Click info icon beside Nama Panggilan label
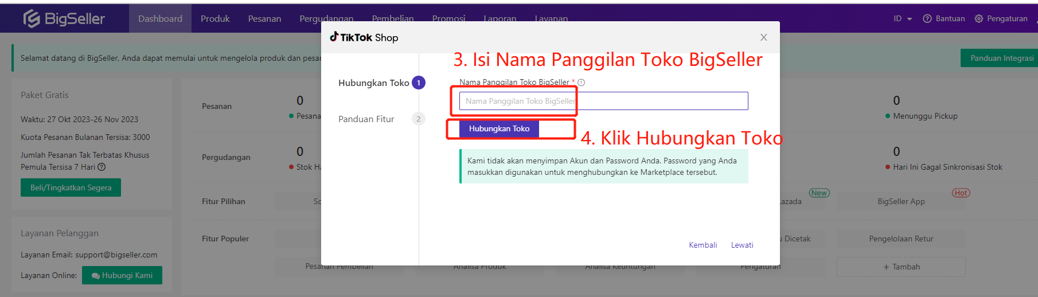1038x297 pixels. (x=581, y=83)
